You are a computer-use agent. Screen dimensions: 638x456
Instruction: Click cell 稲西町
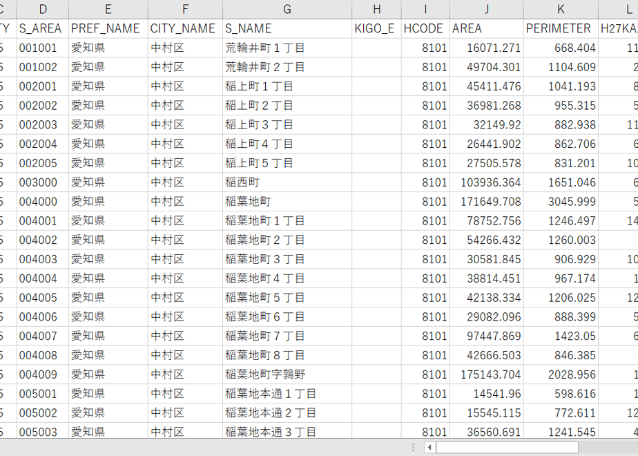[x=287, y=182]
